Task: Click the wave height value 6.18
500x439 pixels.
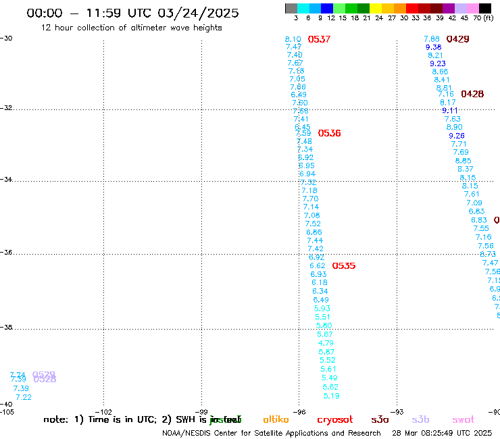Action: pos(320,282)
